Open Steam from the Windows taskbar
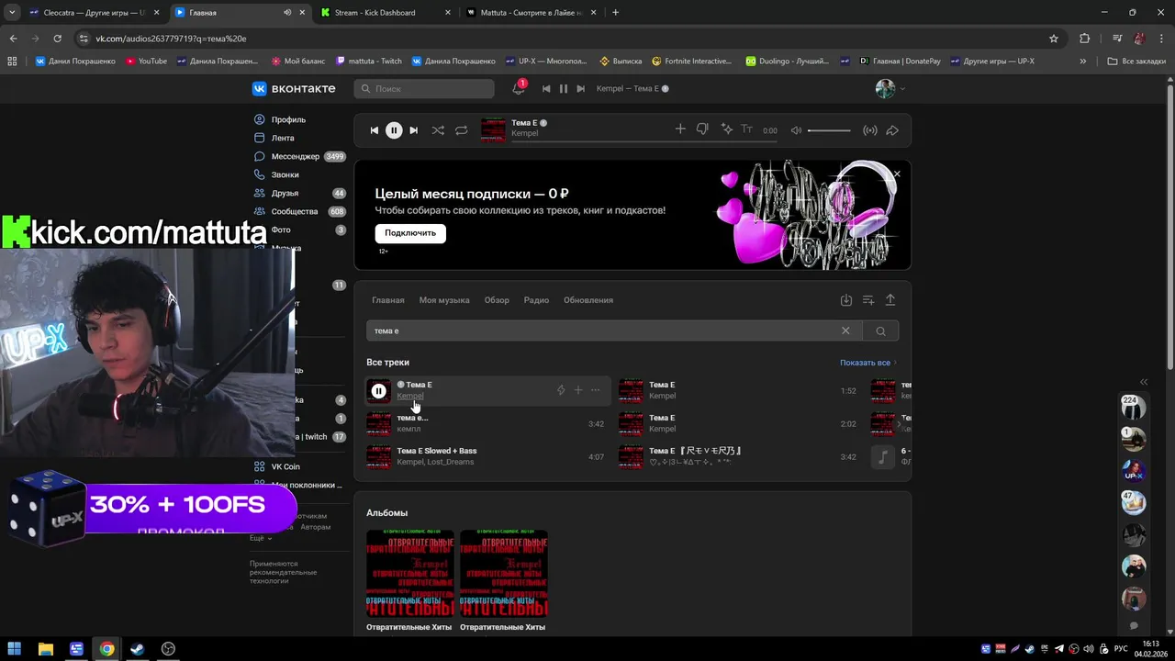 pos(138,649)
